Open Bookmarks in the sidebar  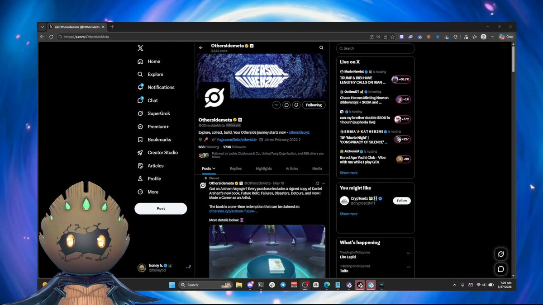click(154, 140)
